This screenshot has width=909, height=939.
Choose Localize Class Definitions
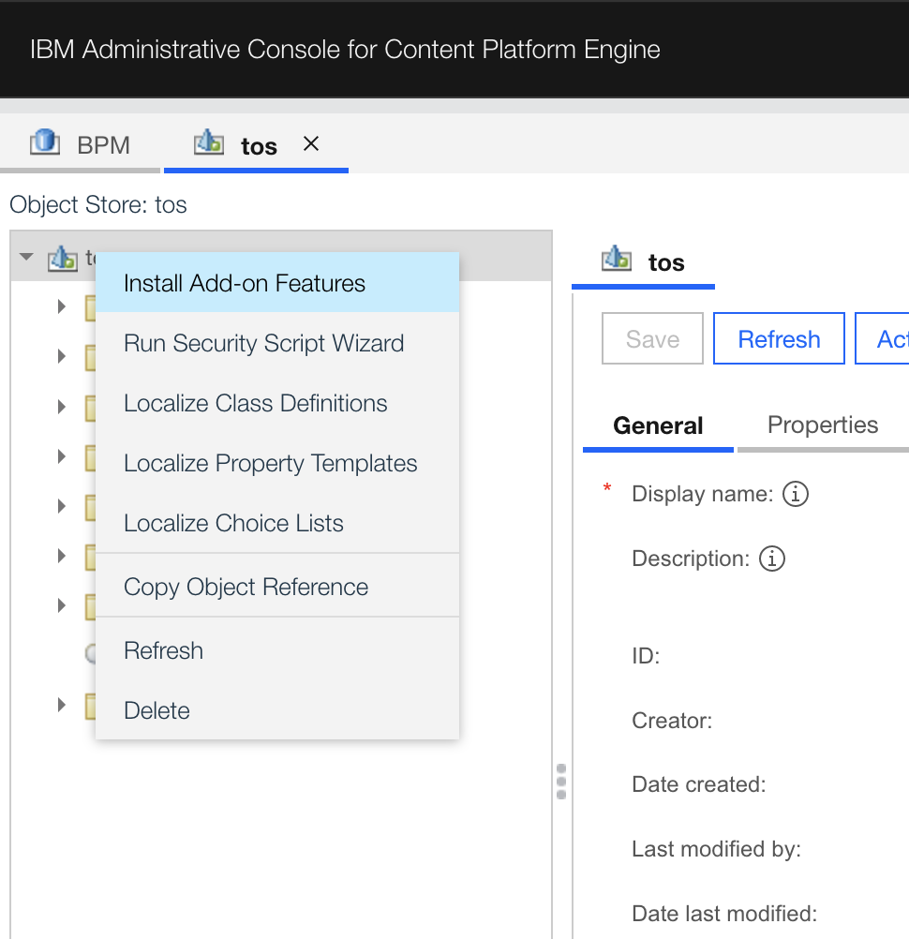[x=277, y=403]
